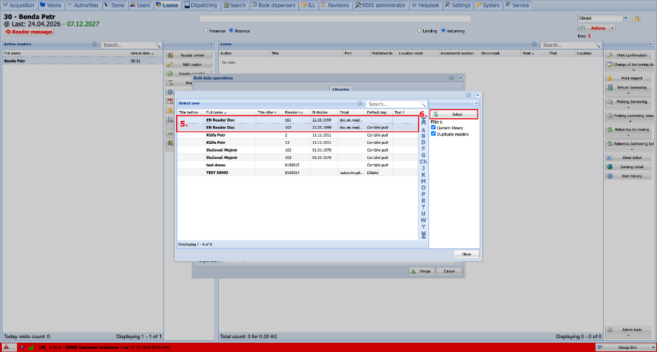
Task: Sort by Full name column header
Action: click(230, 113)
